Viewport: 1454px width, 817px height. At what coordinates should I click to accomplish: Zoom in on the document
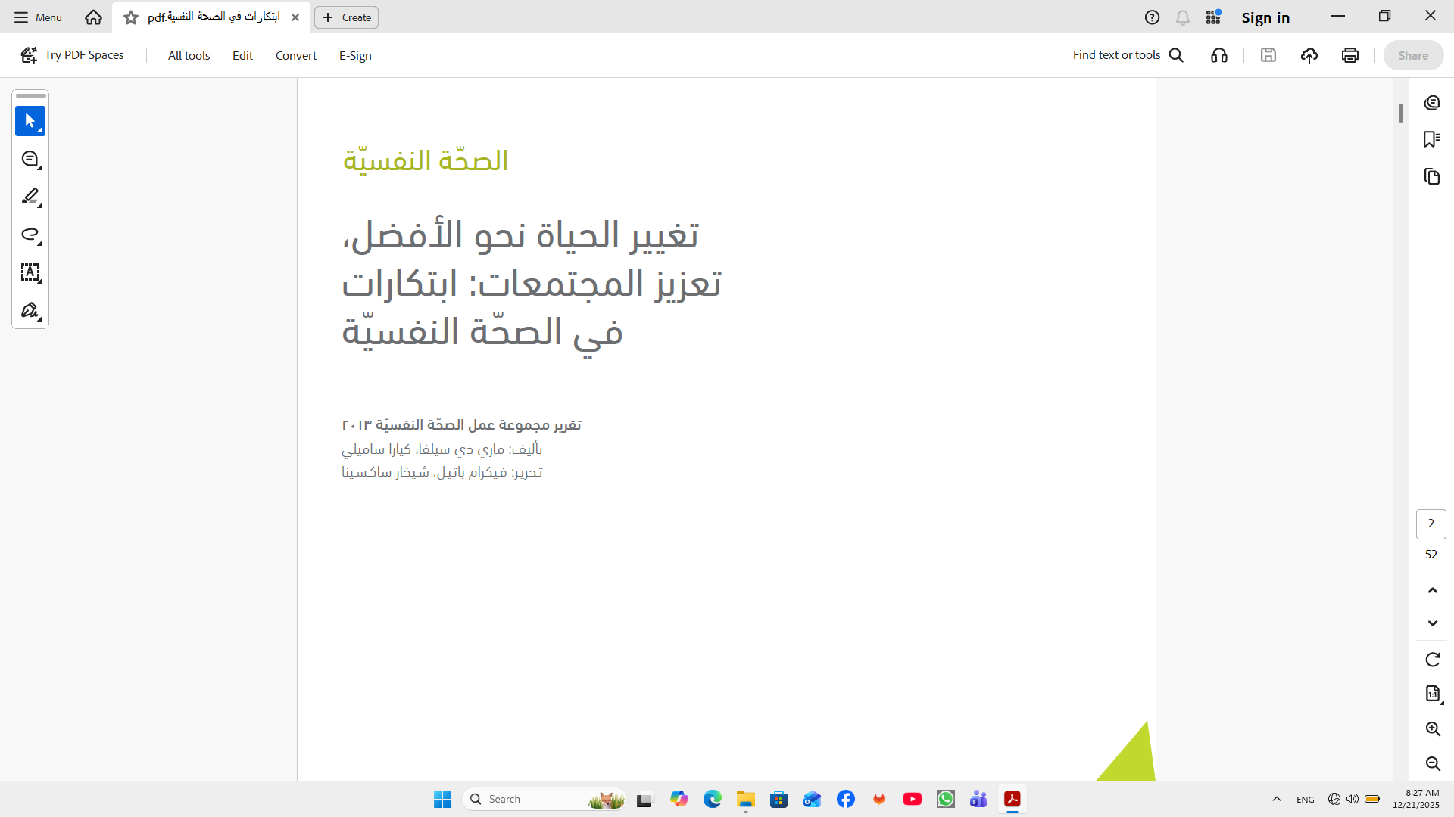click(x=1433, y=728)
